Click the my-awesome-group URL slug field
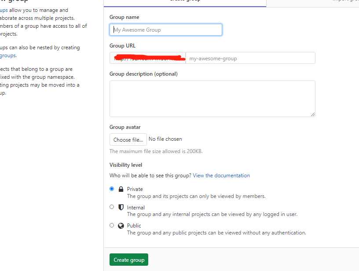Image resolution: width=359 pixels, height=271 pixels. 250,58
